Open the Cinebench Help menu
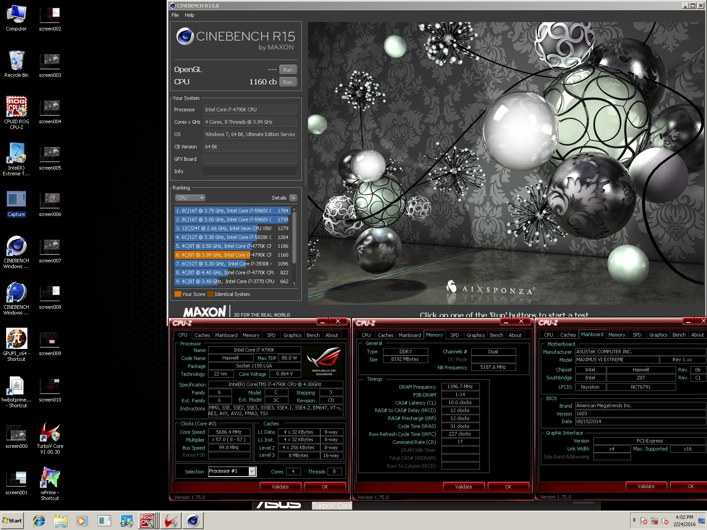This screenshot has width=707, height=530. coord(189,15)
